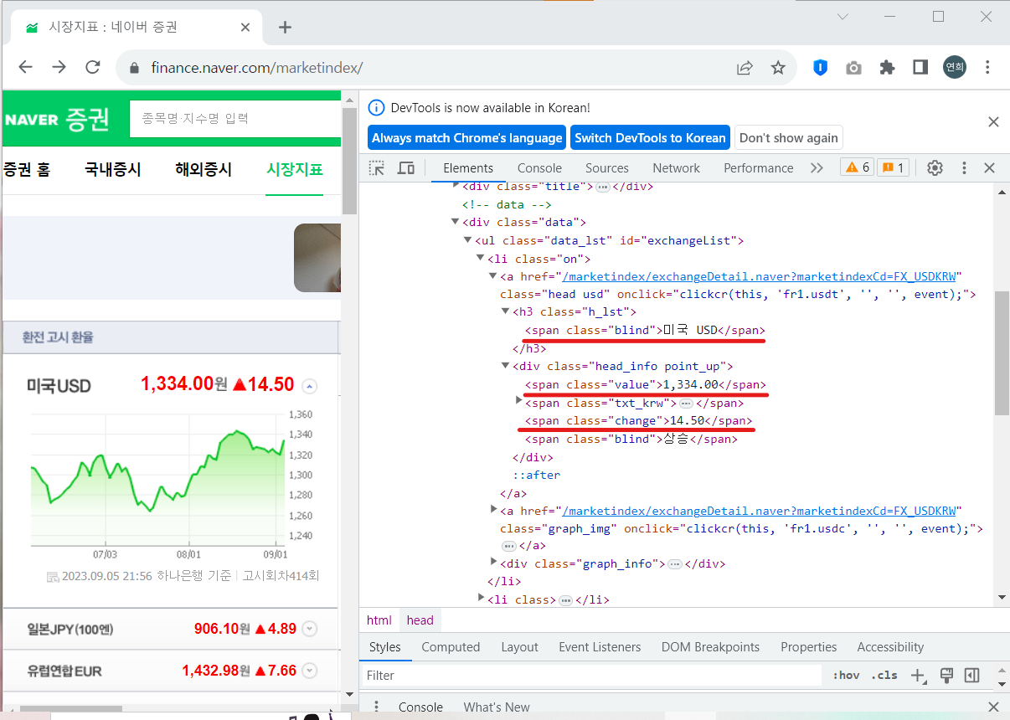Toggle :hov element state panel
The width and height of the screenshot is (1010, 720).
[x=846, y=675]
